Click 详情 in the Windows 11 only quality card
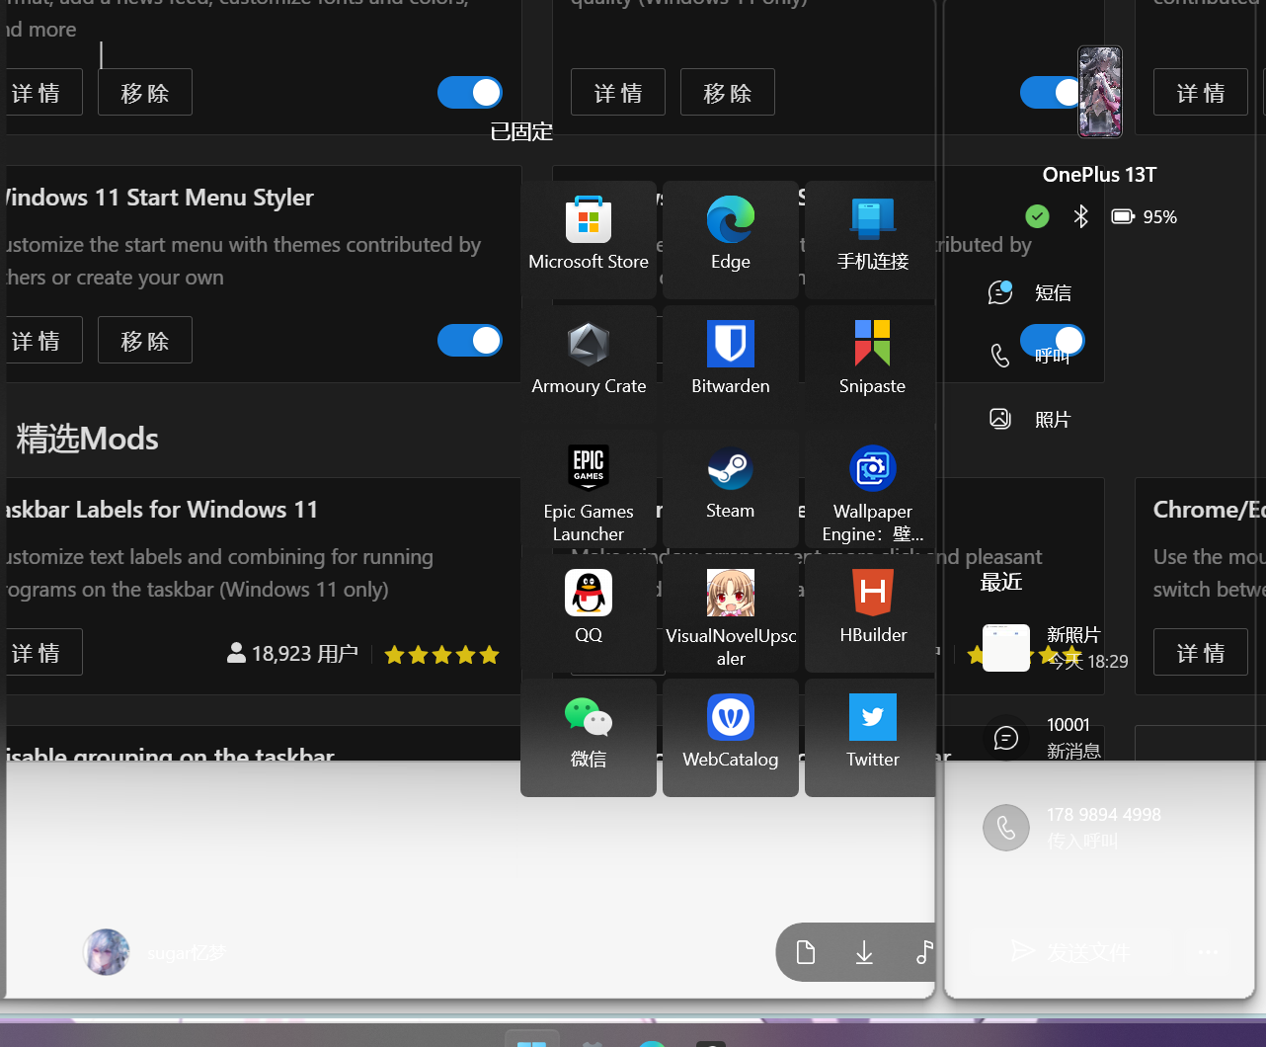 point(618,93)
